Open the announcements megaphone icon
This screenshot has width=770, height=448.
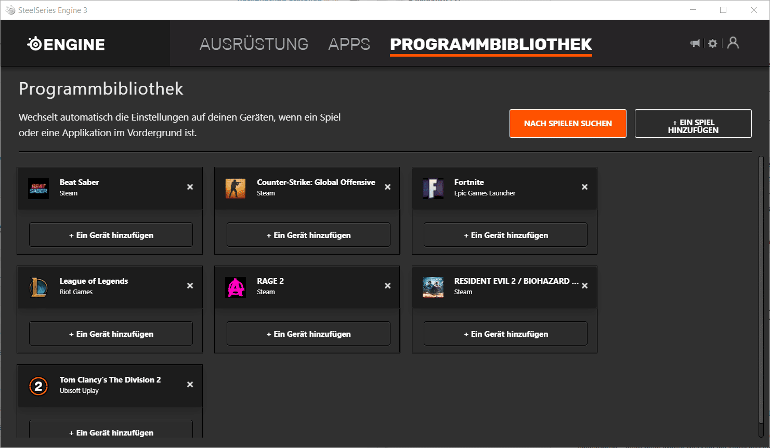click(x=695, y=43)
